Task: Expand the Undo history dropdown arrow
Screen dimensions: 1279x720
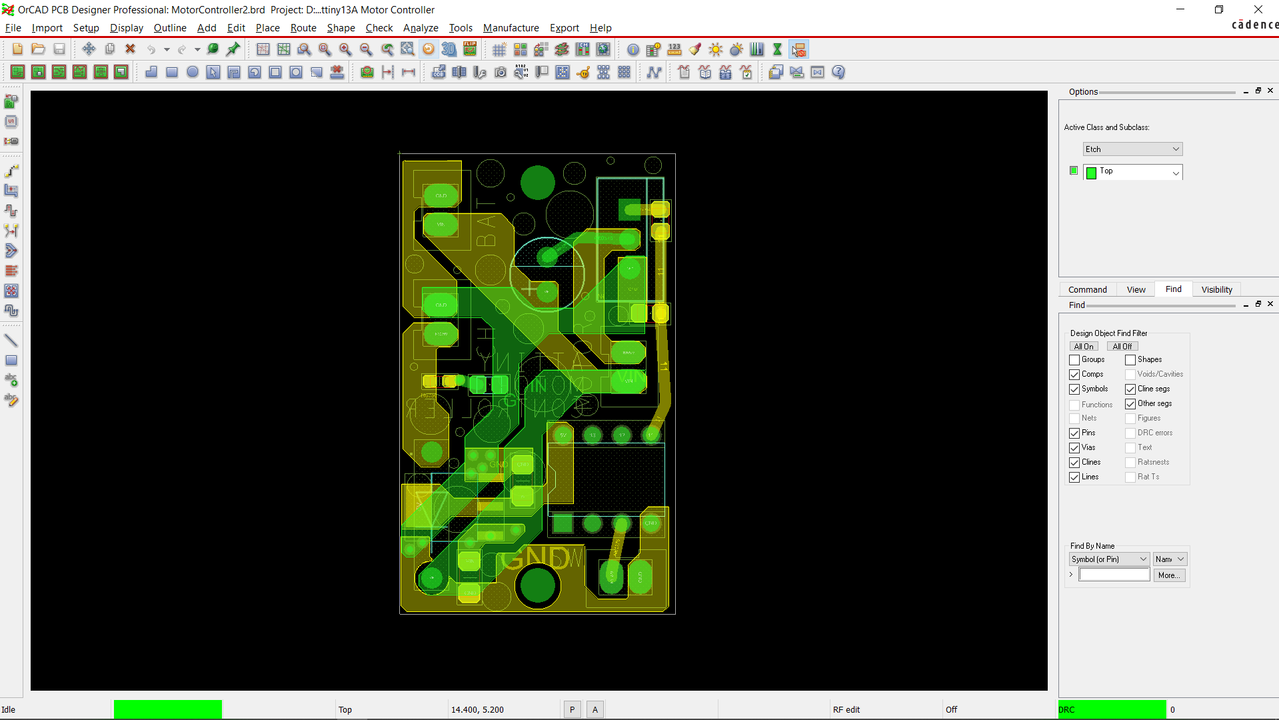Action: click(x=167, y=49)
